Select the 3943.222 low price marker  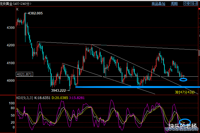pos(58,91)
